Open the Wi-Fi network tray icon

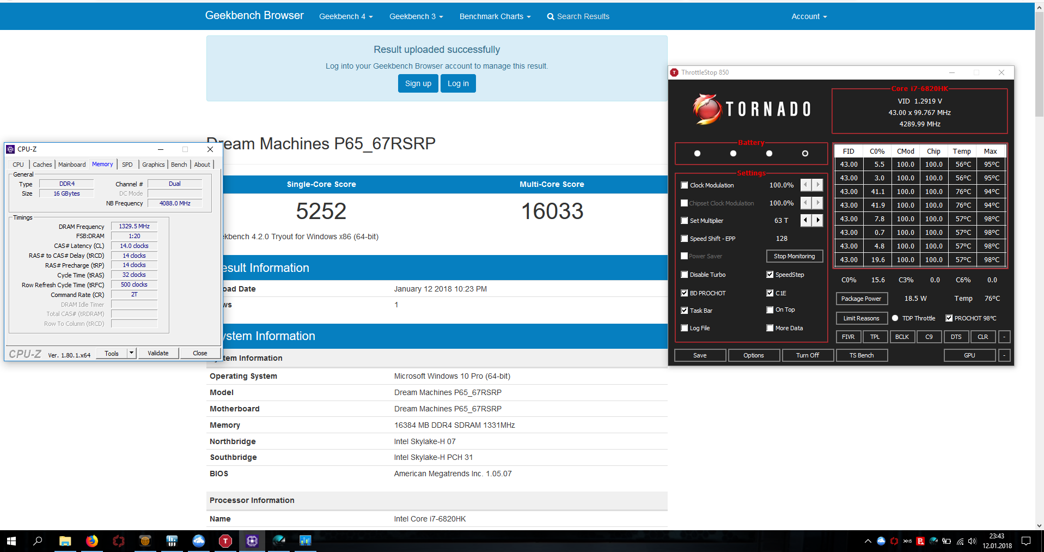(960, 541)
